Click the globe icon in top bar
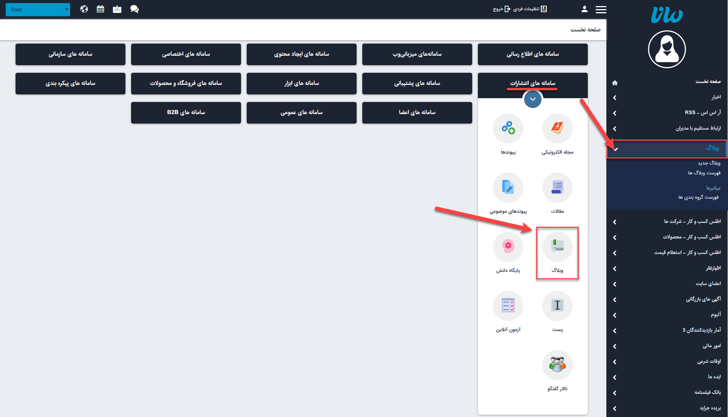 [x=84, y=9]
